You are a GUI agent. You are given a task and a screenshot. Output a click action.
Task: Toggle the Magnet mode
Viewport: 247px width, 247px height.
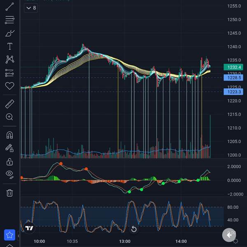[9, 135]
